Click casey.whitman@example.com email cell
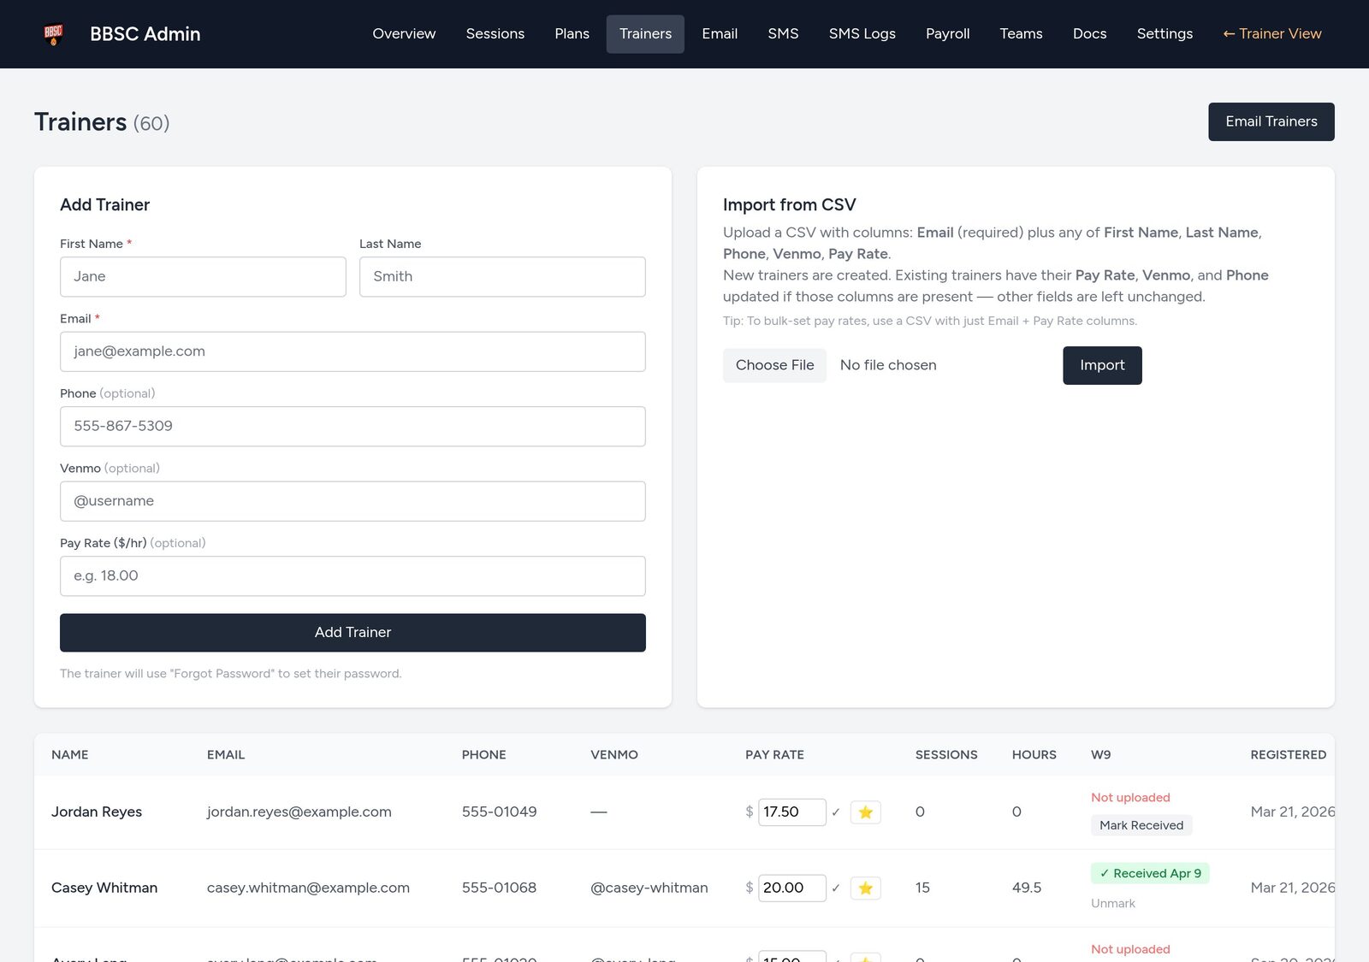1369x962 pixels. click(308, 888)
